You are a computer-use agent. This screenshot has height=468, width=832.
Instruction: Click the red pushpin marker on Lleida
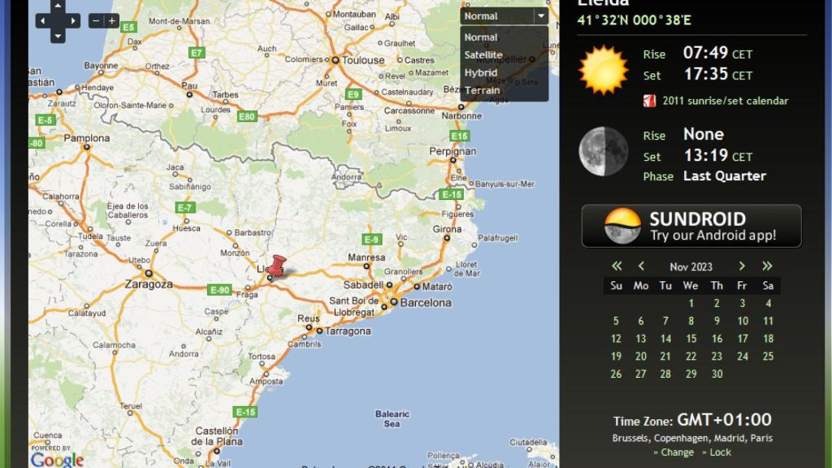tap(278, 266)
